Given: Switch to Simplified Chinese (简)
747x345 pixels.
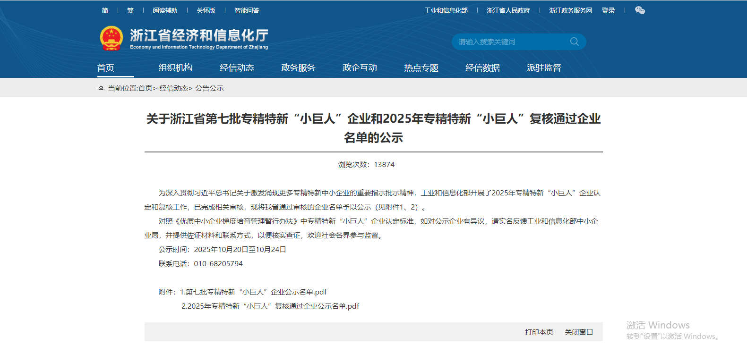Looking at the screenshot, I should click(105, 10).
